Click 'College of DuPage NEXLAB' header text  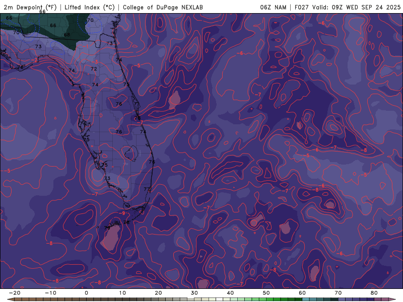pyautogui.click(x=163, y=7)
